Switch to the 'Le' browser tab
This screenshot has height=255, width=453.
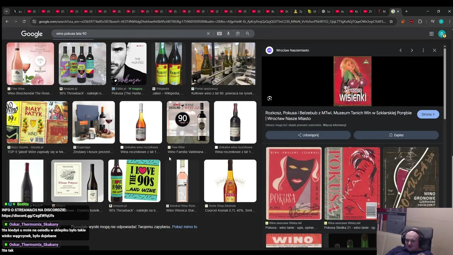tap(326, 11)
